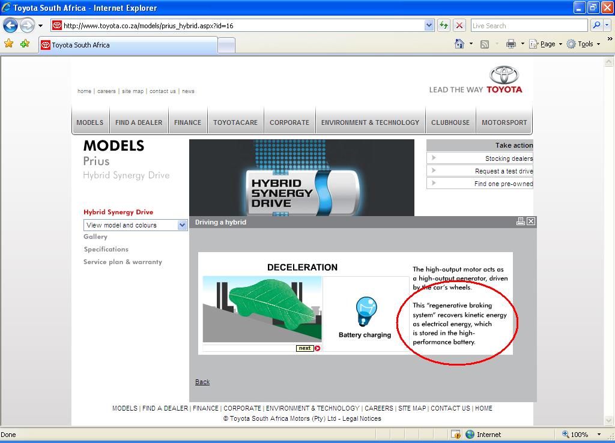The image size is (615, 443).
Task: Click the popup blocker status bar icon
Action: pyautogui.click(x=456, y=435)
